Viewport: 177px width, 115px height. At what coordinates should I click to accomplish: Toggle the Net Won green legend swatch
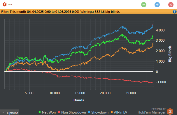click(x=40, y=112)
